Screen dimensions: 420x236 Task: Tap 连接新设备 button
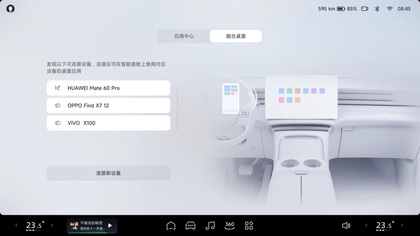click(108, 173)
